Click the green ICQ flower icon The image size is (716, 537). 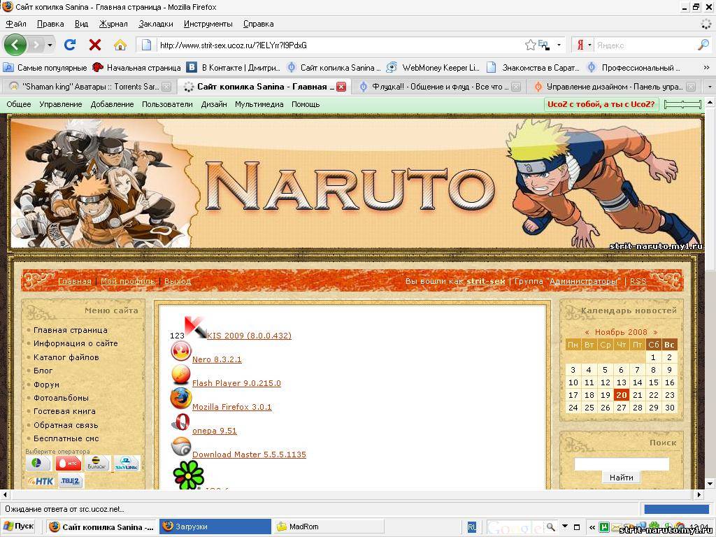pyautogui.click(x=189, y=475)
